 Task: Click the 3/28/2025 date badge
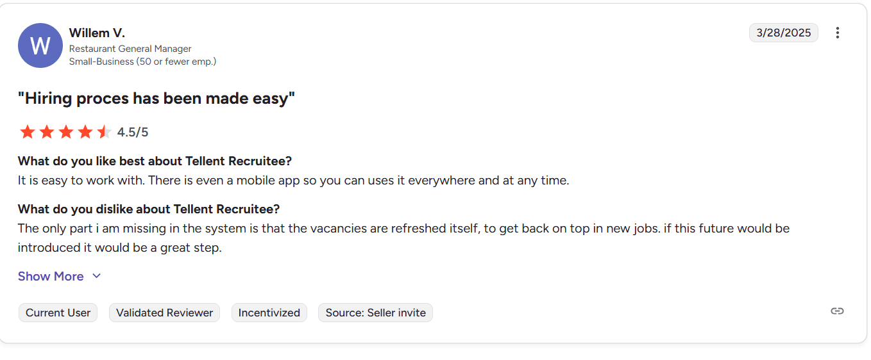coord(783,33)
